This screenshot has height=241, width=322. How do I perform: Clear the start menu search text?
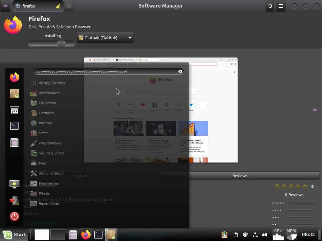pyautogui.click(x=180, y=71)
